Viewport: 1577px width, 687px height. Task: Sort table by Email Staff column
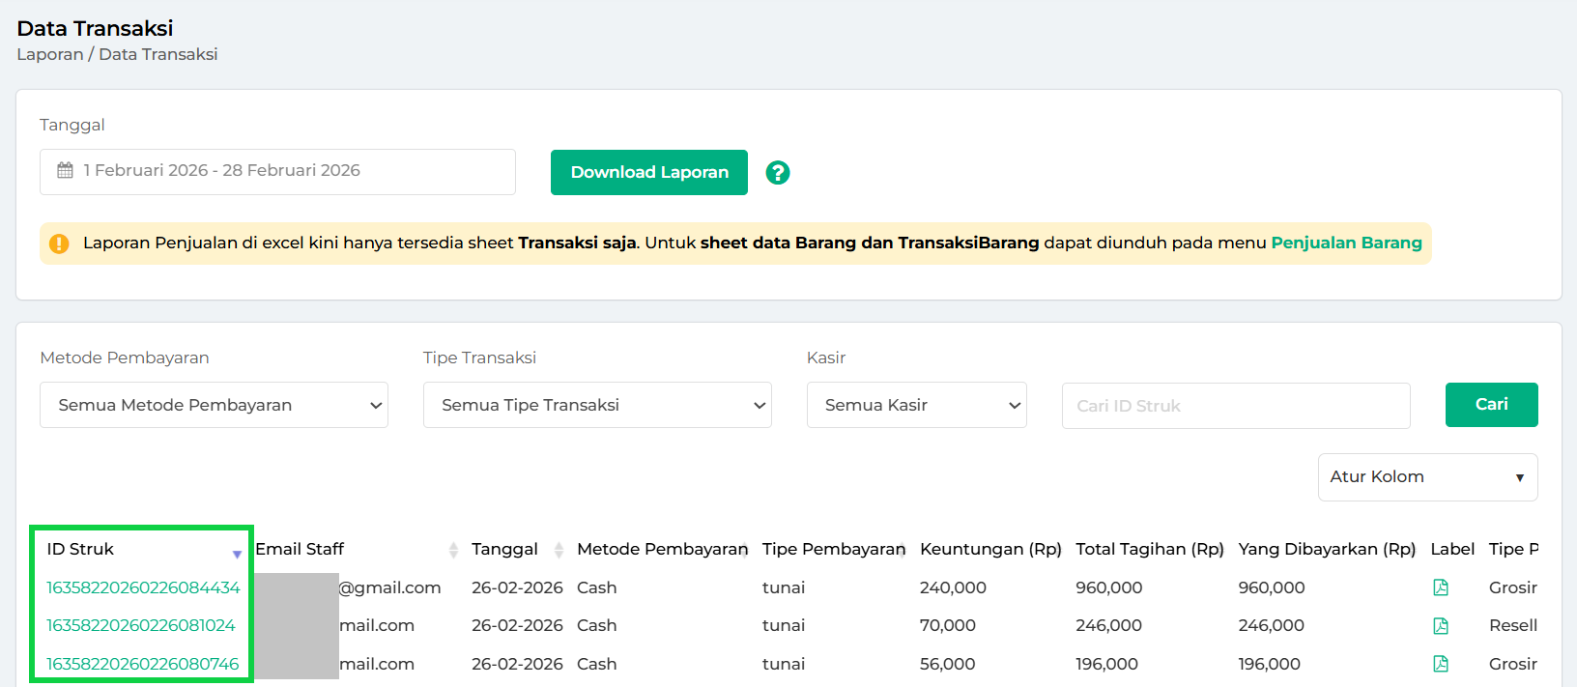453,550
